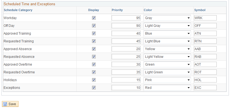Screen dimensions: 238x111
Task: Click the Approved Training category label
Action: pyautogui.click(x=17, y=33)
